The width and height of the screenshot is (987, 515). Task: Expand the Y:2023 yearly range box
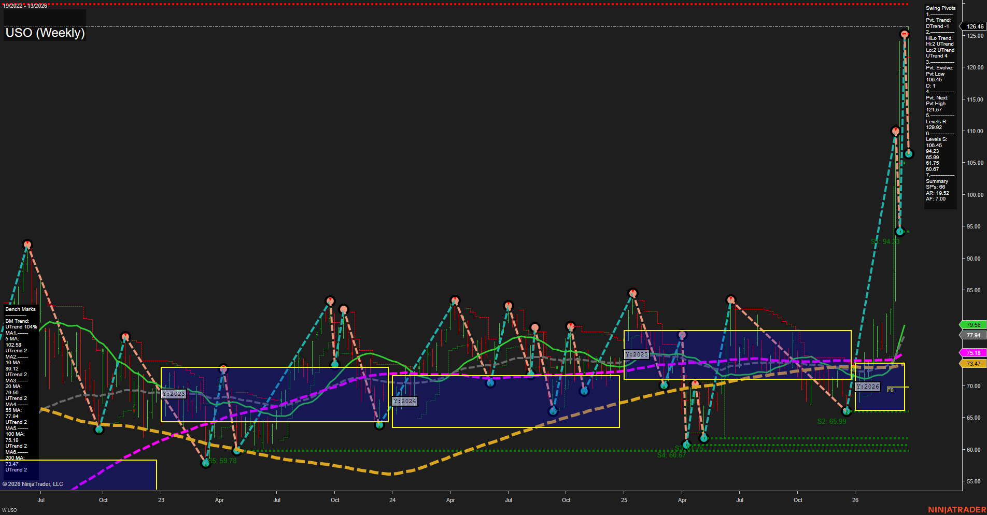(x=174, y=394)
